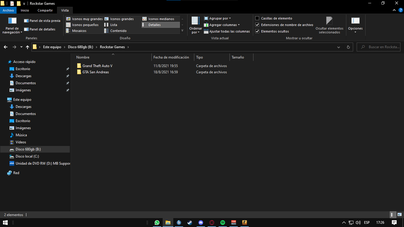The width and height of the screenshot is (404, 227).
Task: Collapse the ribbon with the chevron
Action: [x=394, y=10]
